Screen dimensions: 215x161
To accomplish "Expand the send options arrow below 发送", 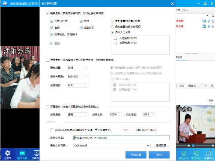I will [211, 104].
